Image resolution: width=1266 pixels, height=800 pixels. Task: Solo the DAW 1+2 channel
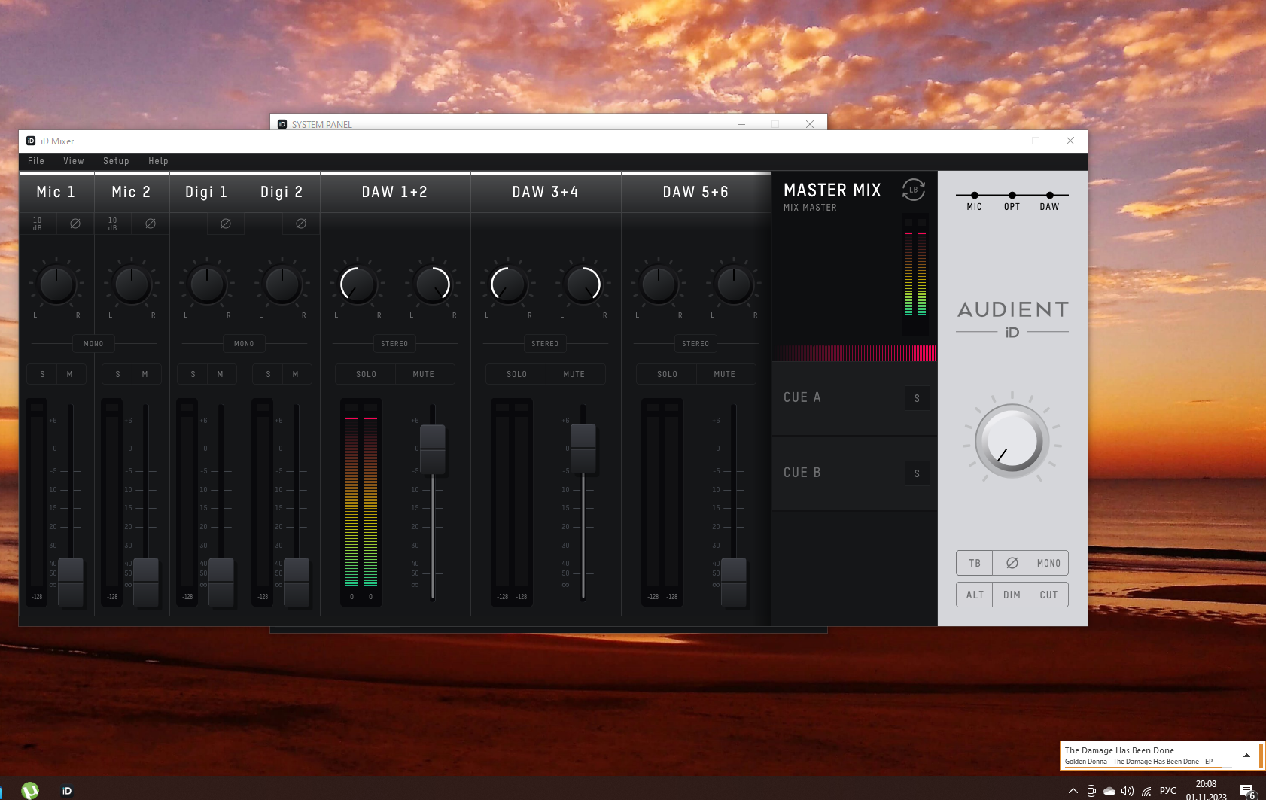coord(367,374)
